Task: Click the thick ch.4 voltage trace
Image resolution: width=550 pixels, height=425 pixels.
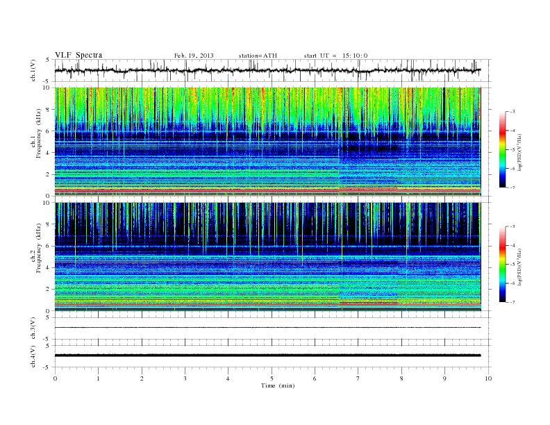Action: tap(267, 356)
